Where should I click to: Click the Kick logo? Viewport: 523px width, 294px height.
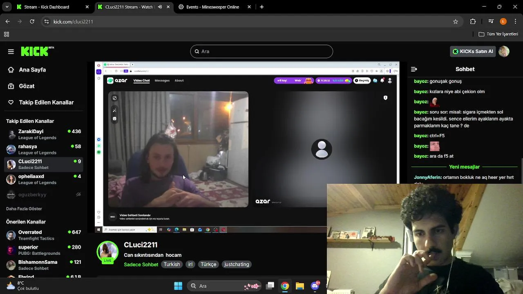click(x=37, y=51)
